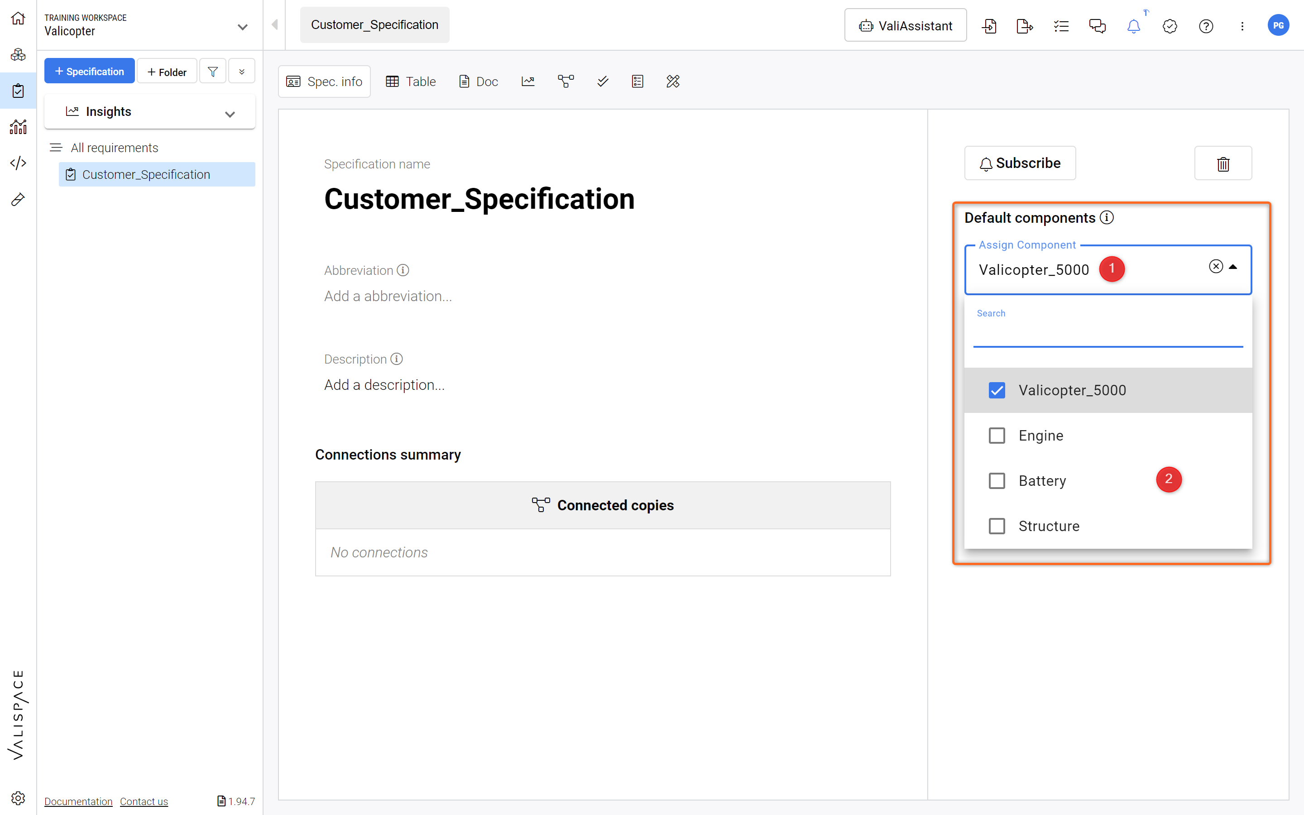Check the Engine checkbox

coord(997,436)
